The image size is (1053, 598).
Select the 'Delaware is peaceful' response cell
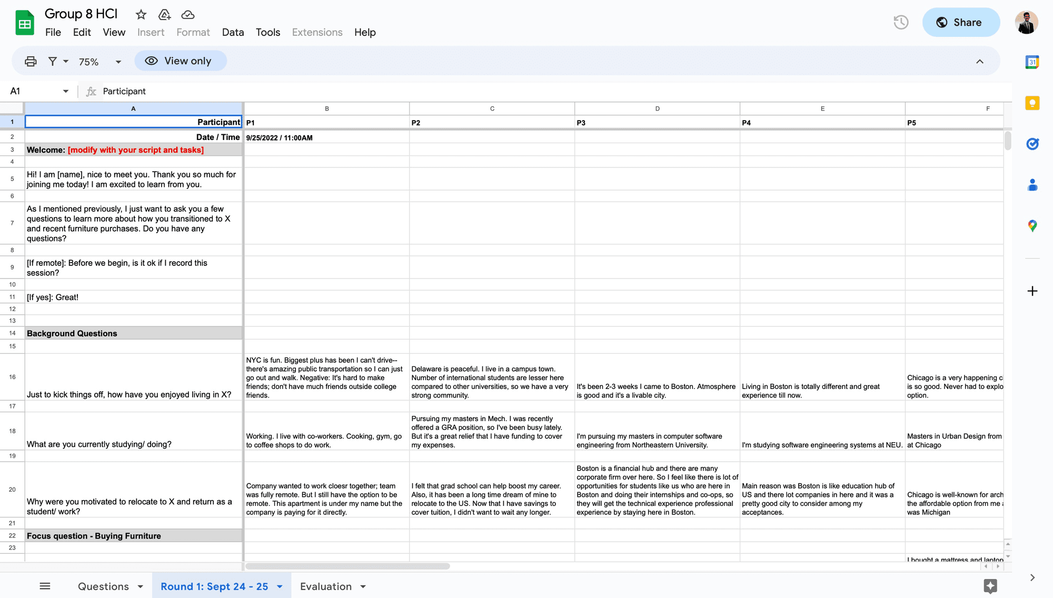(x=492, y=377)
